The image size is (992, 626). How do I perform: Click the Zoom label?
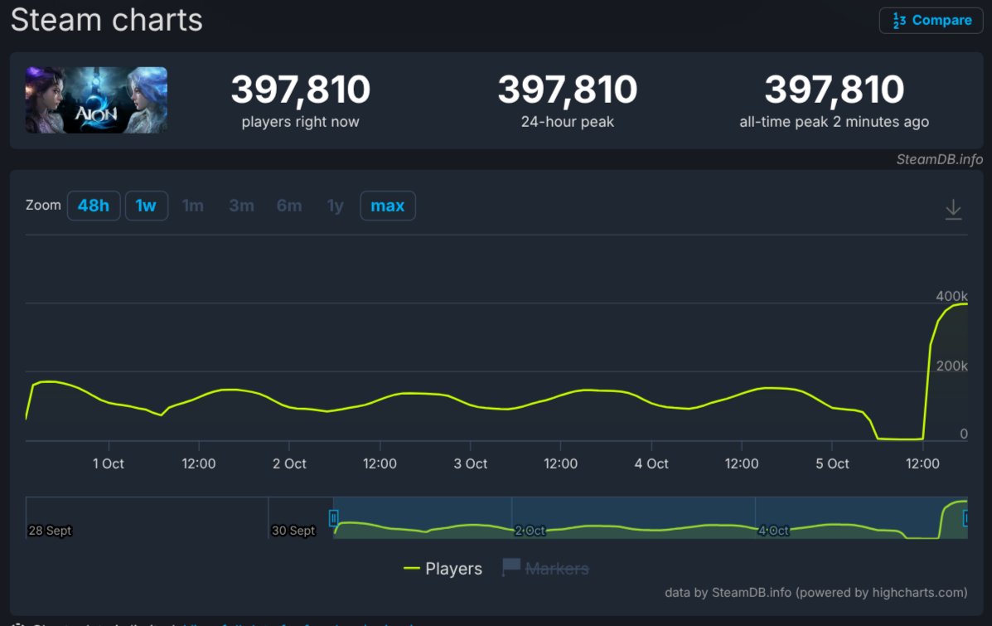pos(43,205)
